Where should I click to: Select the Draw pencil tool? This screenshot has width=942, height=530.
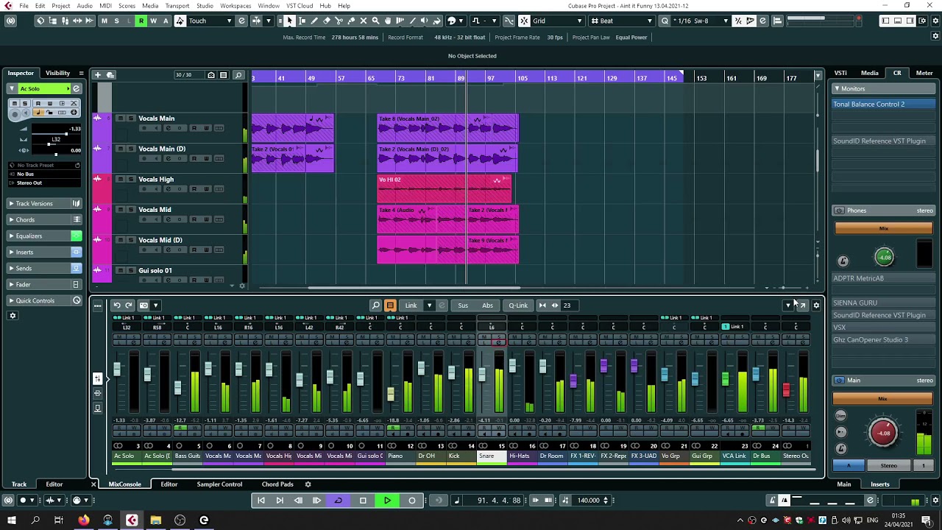tap(315, 21)
